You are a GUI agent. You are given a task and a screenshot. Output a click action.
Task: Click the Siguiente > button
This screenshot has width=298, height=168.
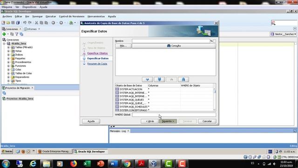pos(168,121)
